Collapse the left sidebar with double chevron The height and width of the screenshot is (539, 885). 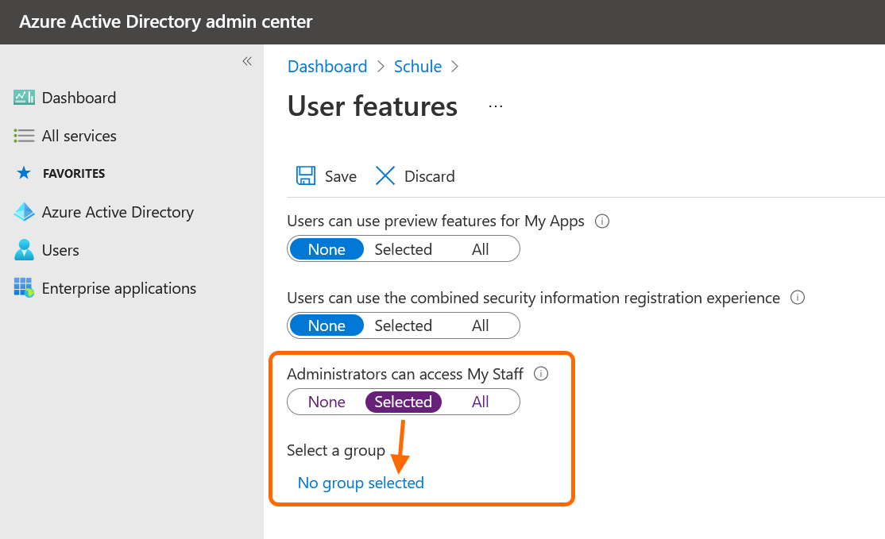click(247, 61)
